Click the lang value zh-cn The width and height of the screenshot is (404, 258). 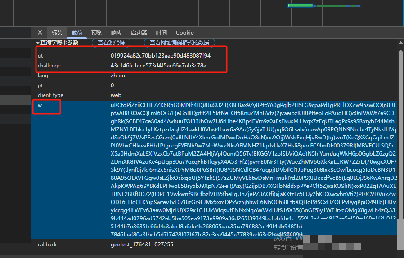click(x=118, y=76)
